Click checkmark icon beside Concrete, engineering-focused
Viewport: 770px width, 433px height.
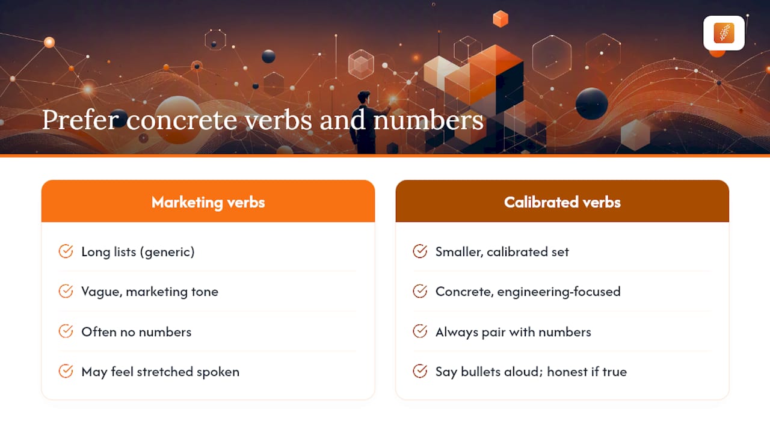[x=420, y=292]
